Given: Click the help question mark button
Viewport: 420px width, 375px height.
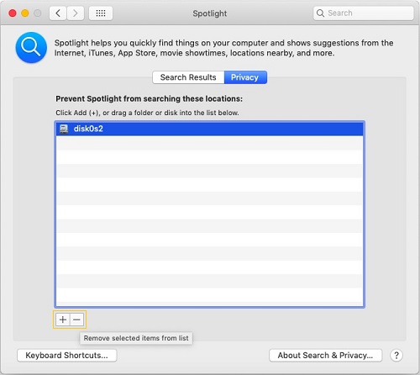Looking at the screenshot, I should (396, 356).
